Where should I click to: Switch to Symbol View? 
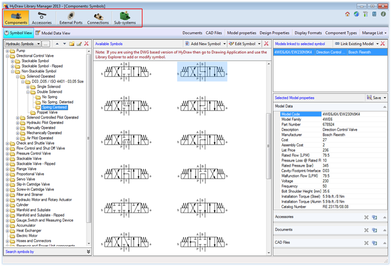coord(19,33)
